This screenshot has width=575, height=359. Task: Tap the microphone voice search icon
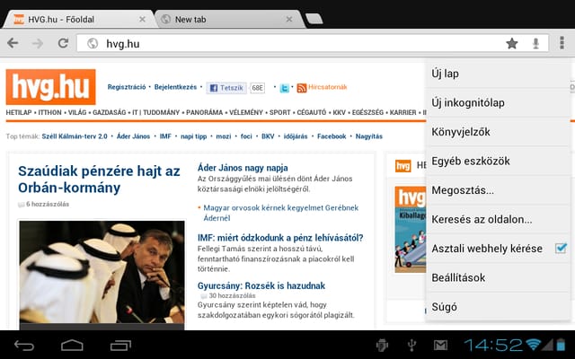click(x=535, y=44)
